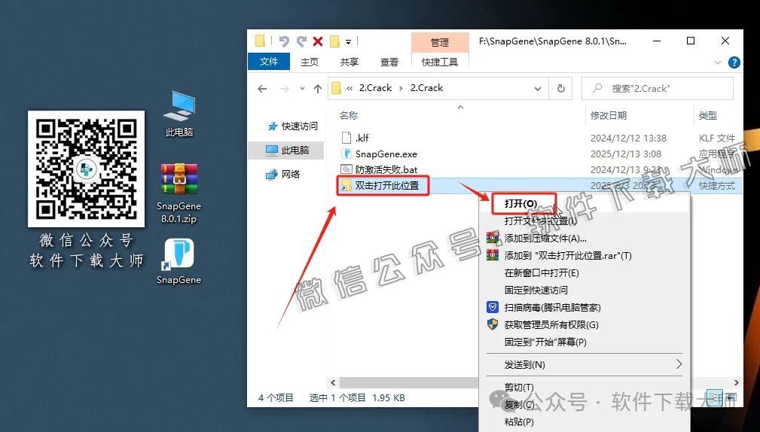This screenshot has width=760, height=432.
Task: Choose 打开(O) from context menu
Action: (x=520, y=203)
